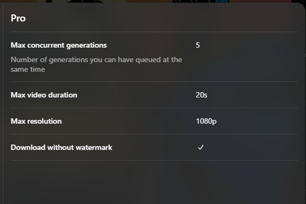Click the watermark checkmark icon
This screenshot has height=204, width=306.
[200, 147]
